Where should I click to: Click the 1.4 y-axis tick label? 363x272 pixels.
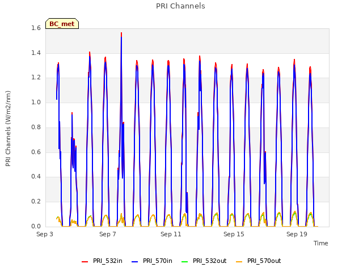coord(36,53)
